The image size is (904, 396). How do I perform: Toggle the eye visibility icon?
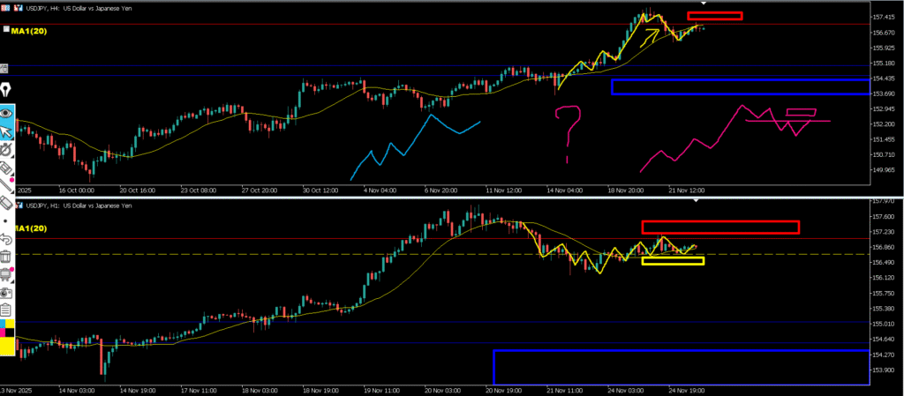pos(7,113)
